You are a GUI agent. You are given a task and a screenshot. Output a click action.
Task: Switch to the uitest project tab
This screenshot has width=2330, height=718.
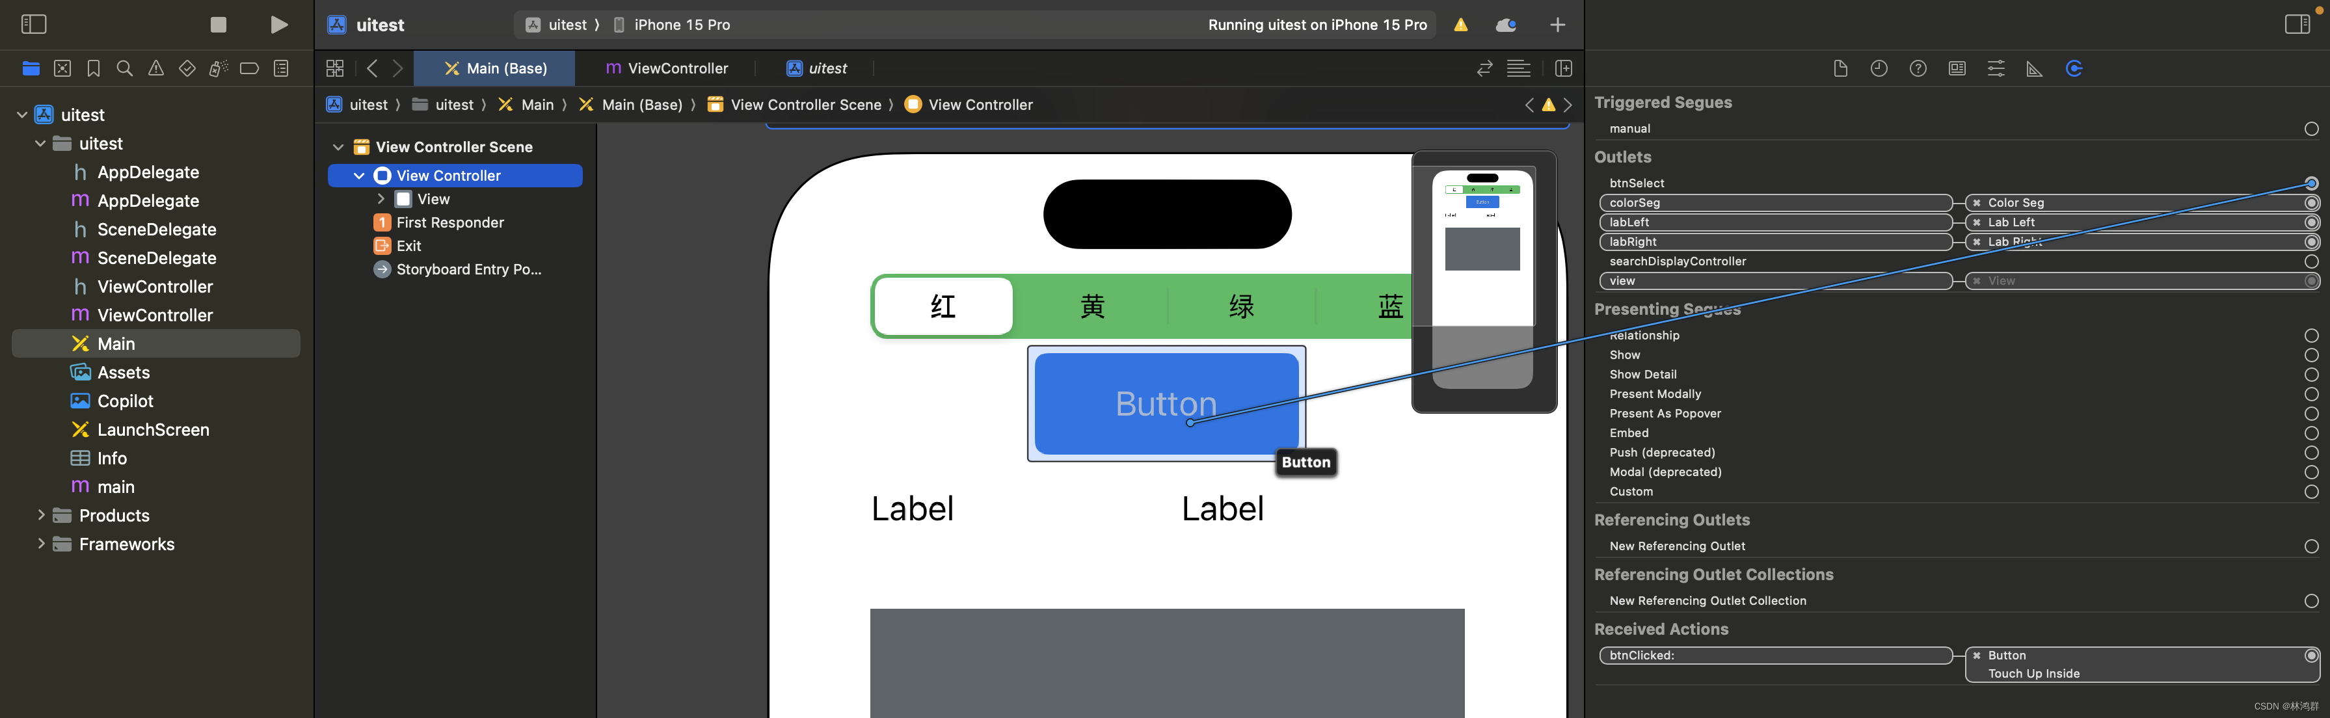816,69
